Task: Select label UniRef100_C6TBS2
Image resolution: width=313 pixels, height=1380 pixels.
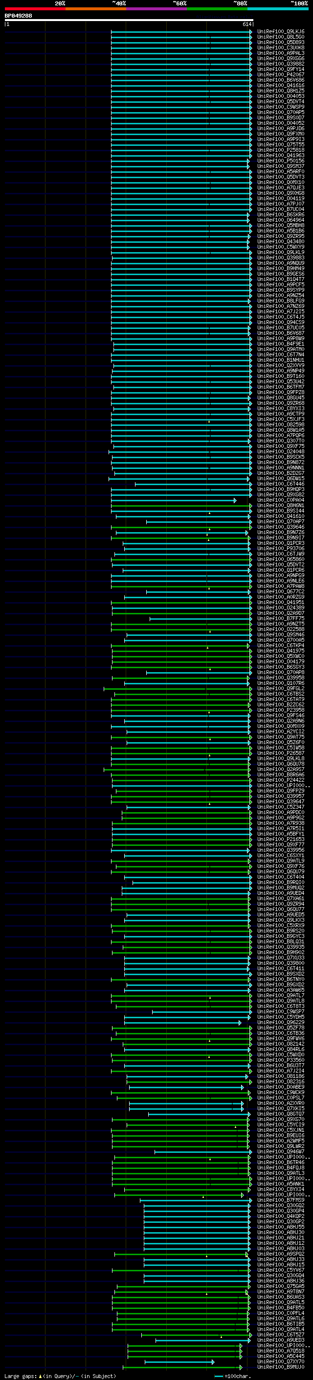Action: pos(281,694)
